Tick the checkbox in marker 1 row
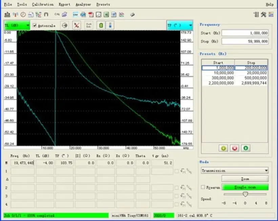This screenshot has height=221, width=278. [x=177, y=171]
